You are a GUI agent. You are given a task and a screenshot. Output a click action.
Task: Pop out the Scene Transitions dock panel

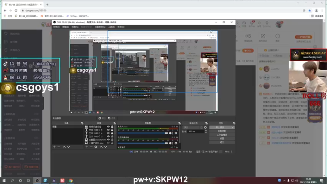(206, 123)
